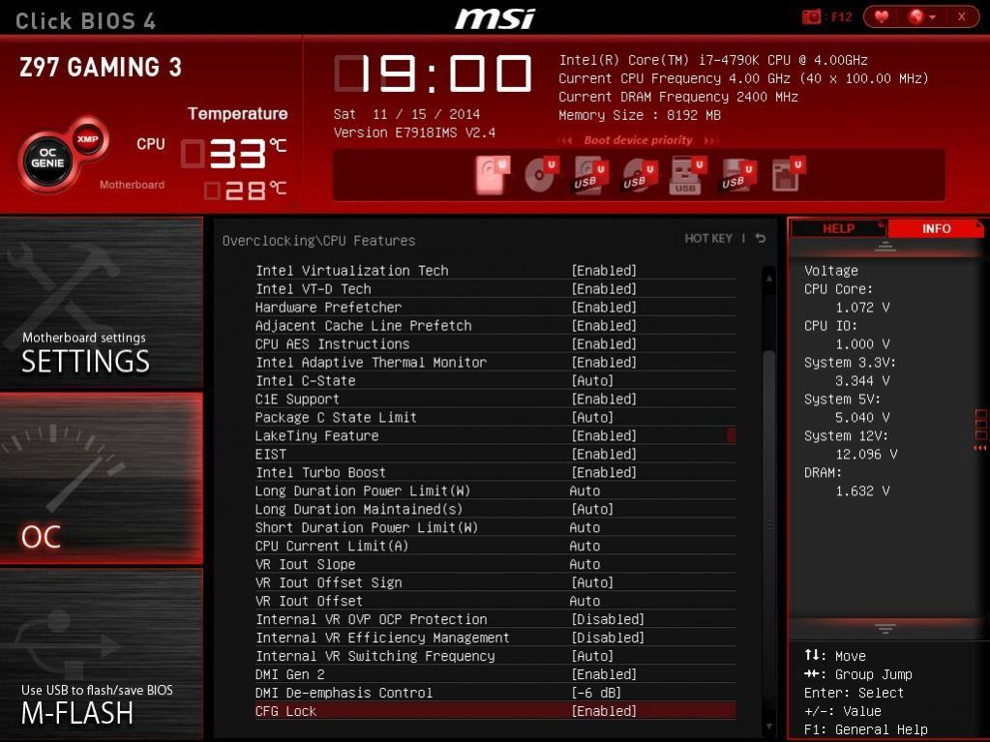This screenshot has width=990, height=742.
Task: Activate the OC Genie button
Action: pos(47,159)
